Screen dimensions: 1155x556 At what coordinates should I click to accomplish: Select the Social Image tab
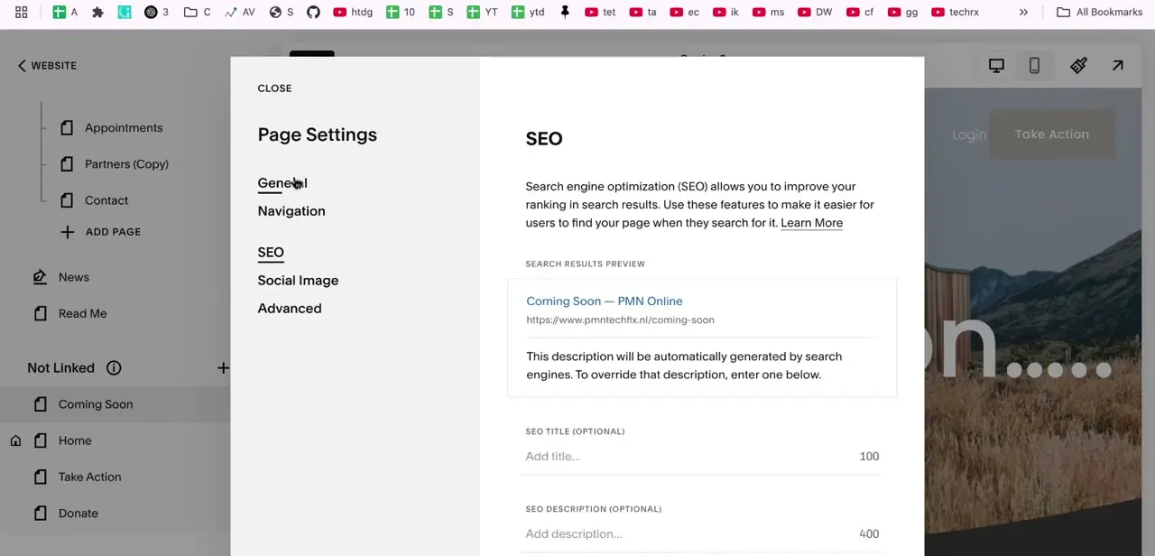pyautogui.click(x=298, y=280)
